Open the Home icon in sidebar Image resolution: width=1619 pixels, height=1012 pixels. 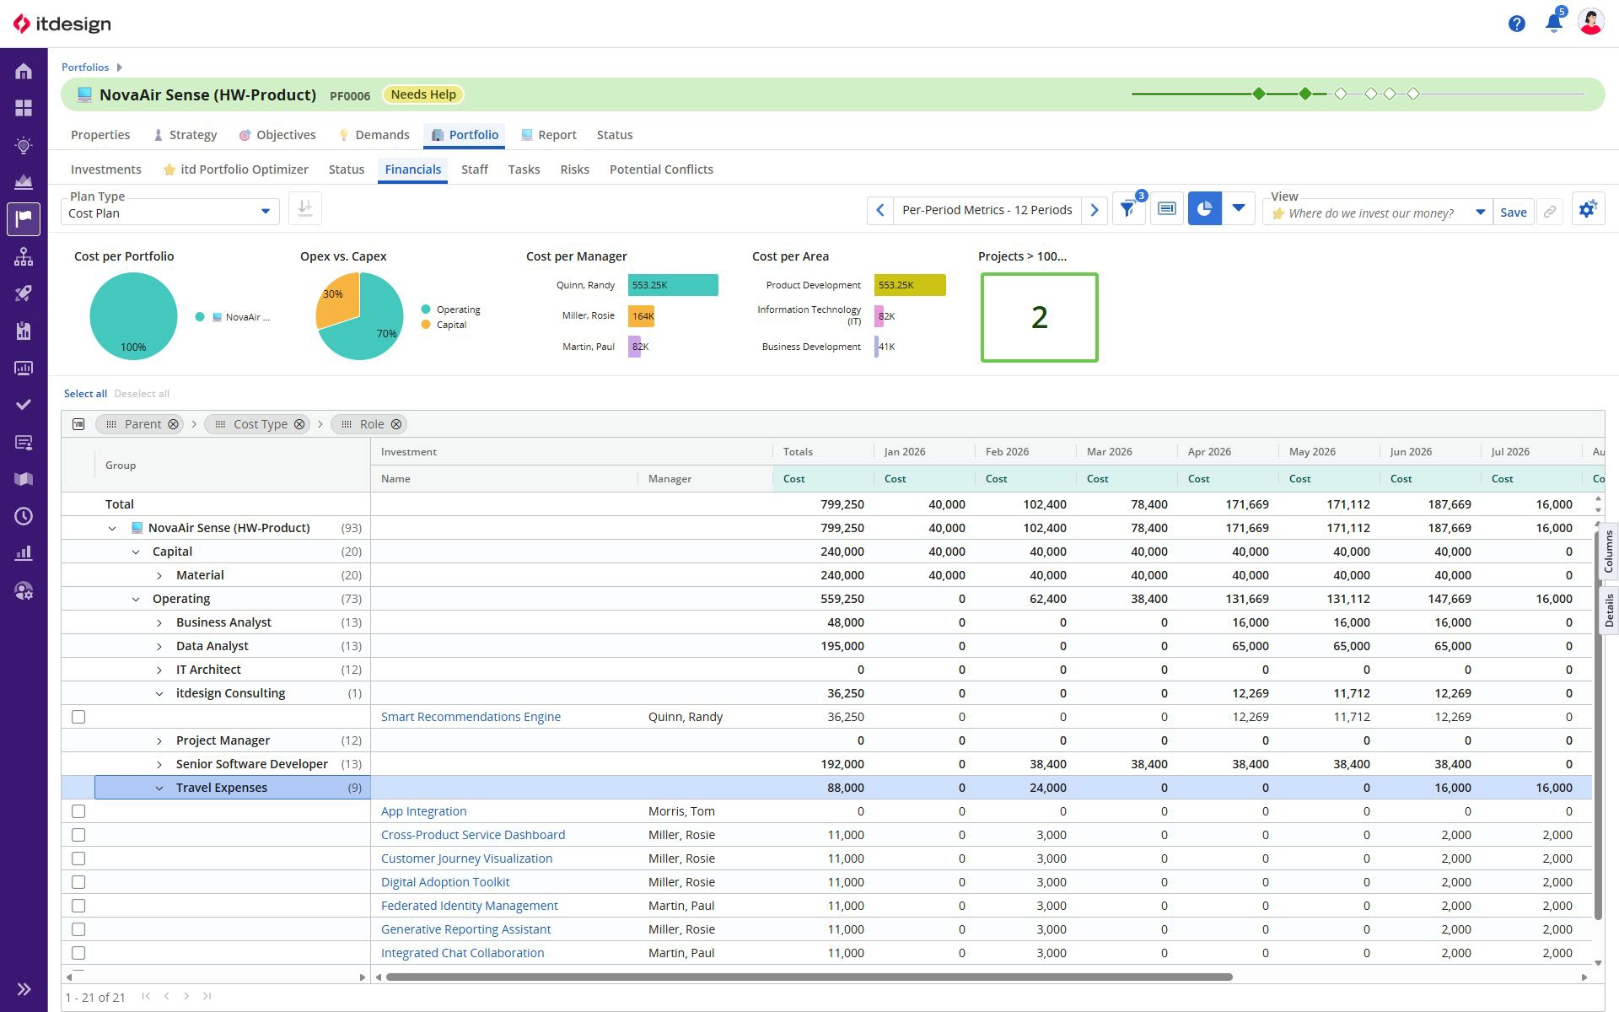click(x=24, y=72)
